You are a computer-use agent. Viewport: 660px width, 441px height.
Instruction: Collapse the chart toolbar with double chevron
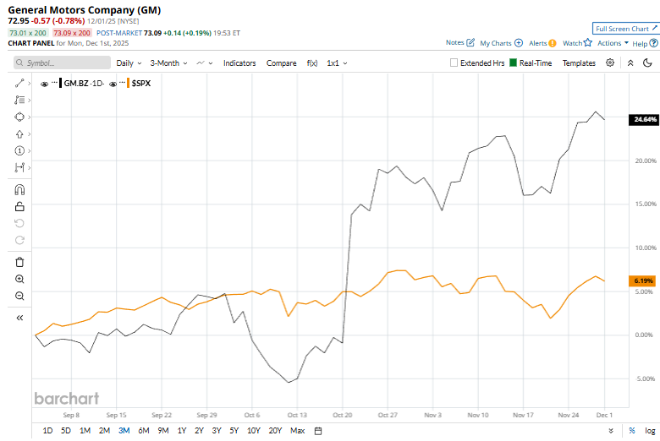click(630, 63)
